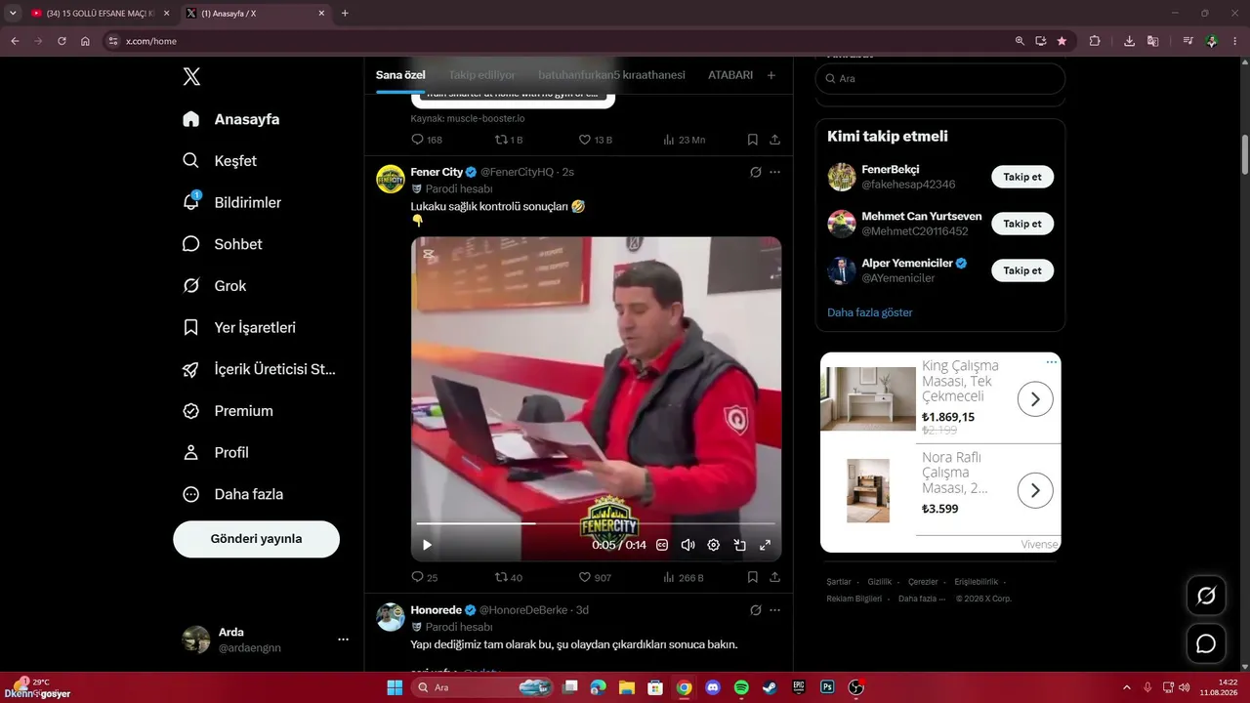View analytics of Fener City post
The height and width of the screenshot is (703, 1250).
coord(684,577)
